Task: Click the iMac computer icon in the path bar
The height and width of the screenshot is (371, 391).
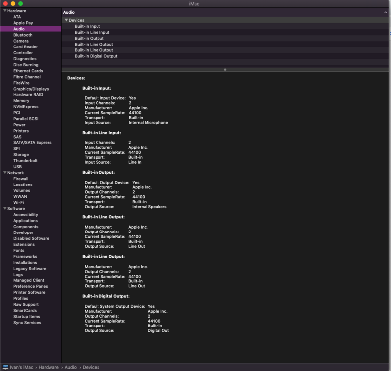Action: [x=5, y=367]
